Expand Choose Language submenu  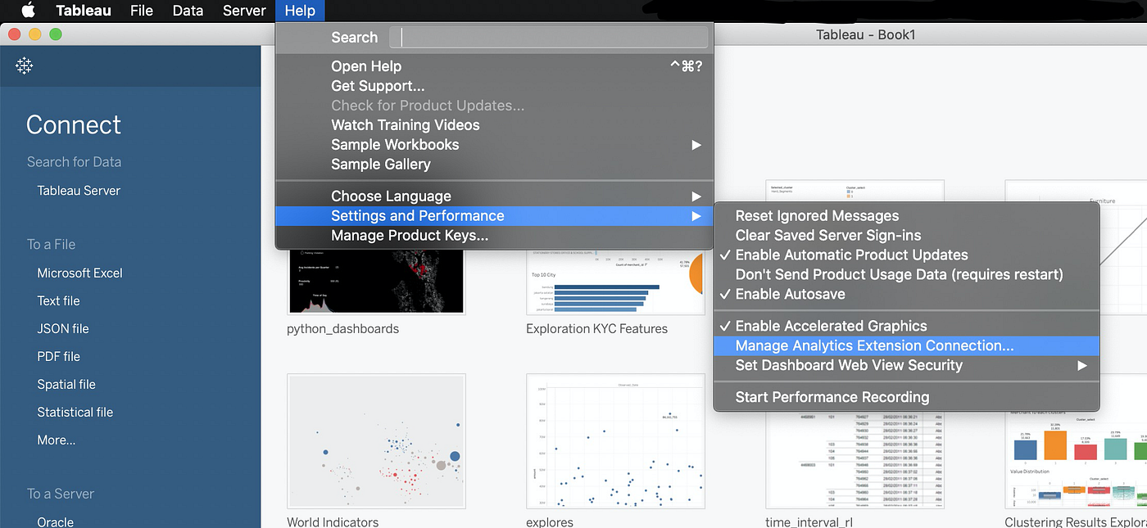pyautogui.click(x=495, y=196)
